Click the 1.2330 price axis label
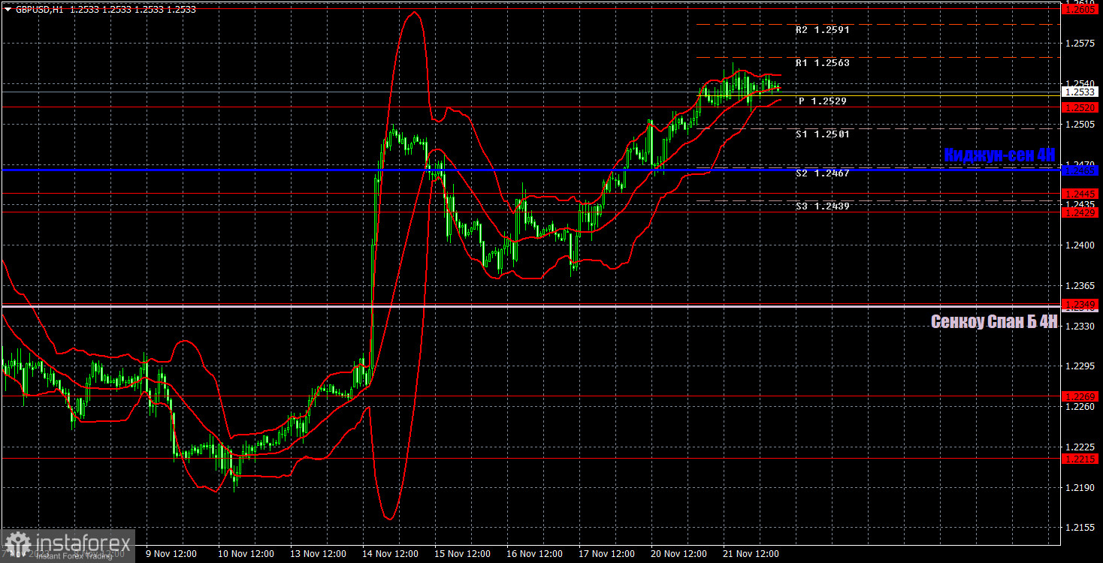 1080,327
